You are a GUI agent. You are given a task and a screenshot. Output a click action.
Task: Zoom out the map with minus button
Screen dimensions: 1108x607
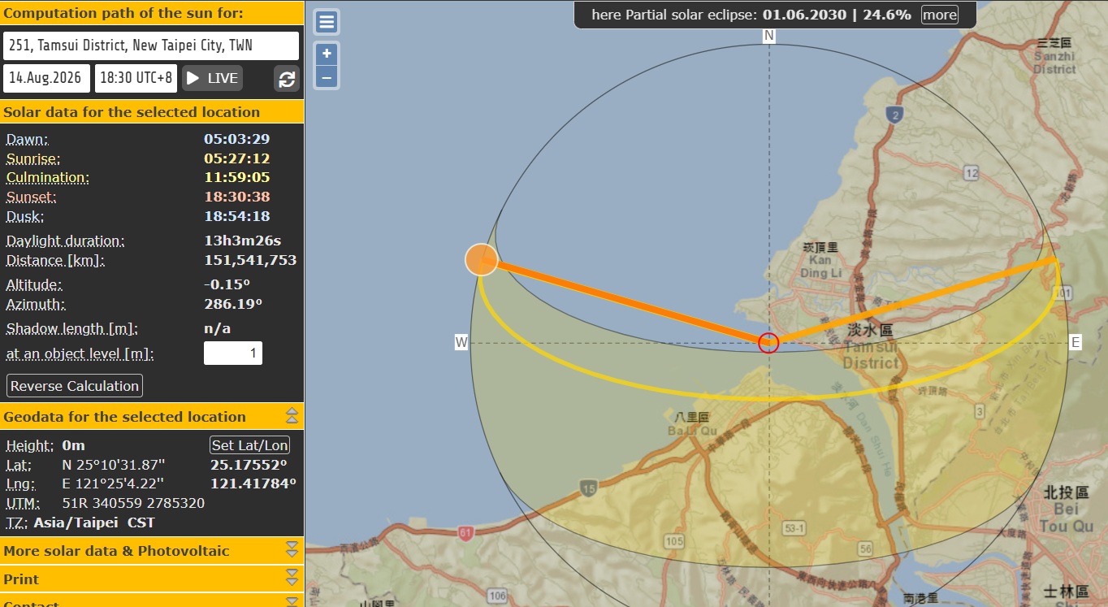327,77
